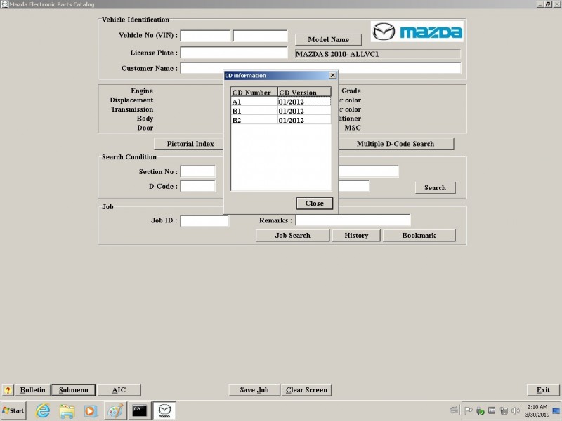The width and height of the screenshot is (562, 421).
Task: Click the Model Name button
Action: (x=328, y=39)
